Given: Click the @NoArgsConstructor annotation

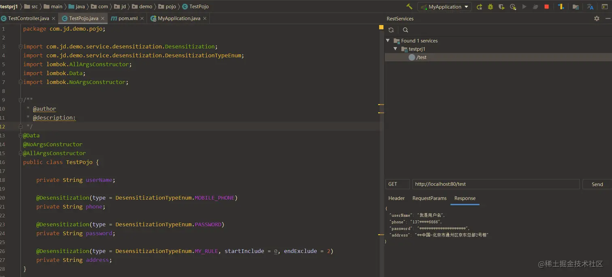Looking at the screenshot, I should (53, 145).
